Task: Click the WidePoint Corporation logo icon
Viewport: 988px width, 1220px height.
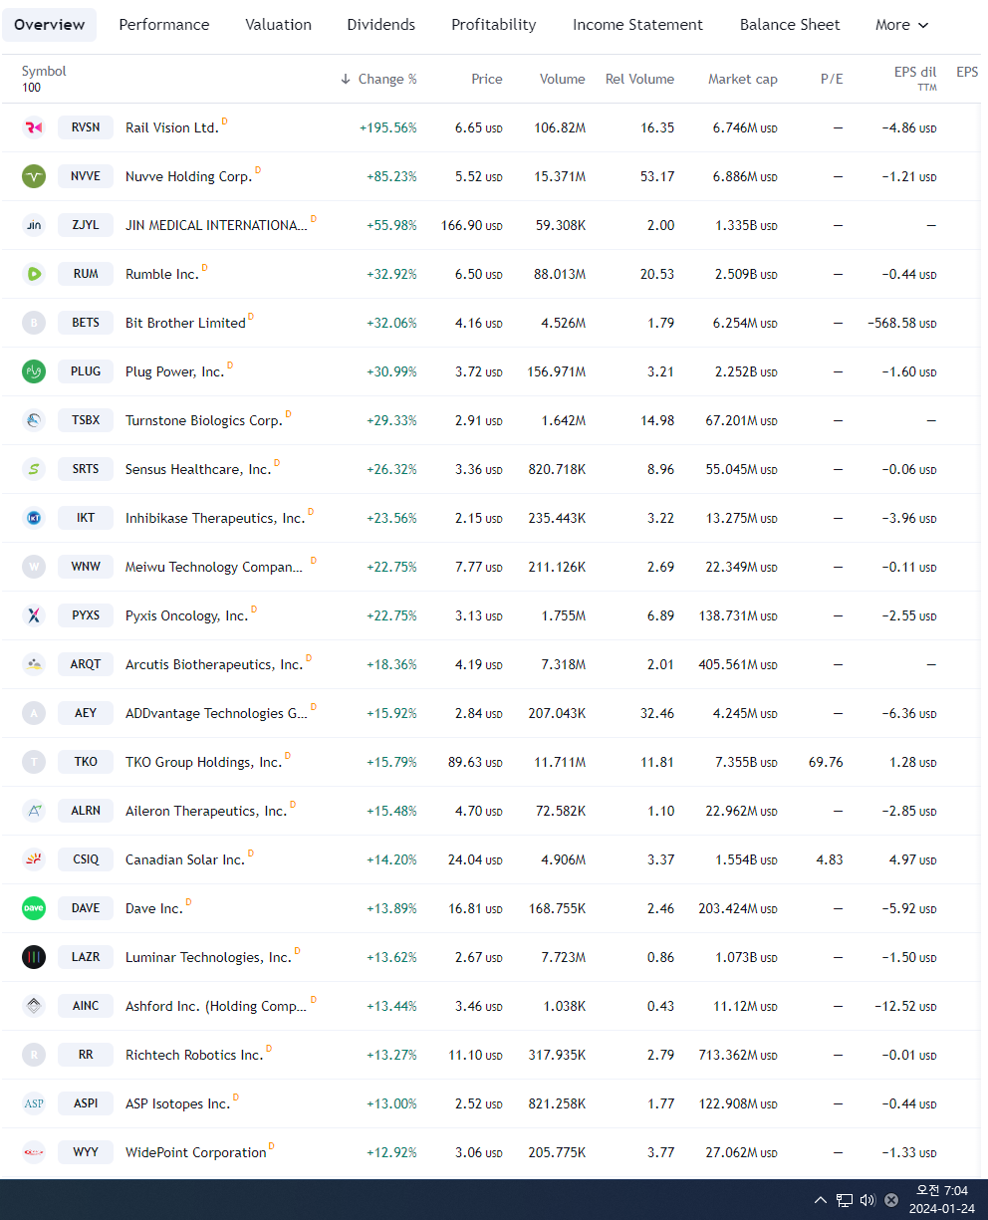Action: click(34, 1152)
